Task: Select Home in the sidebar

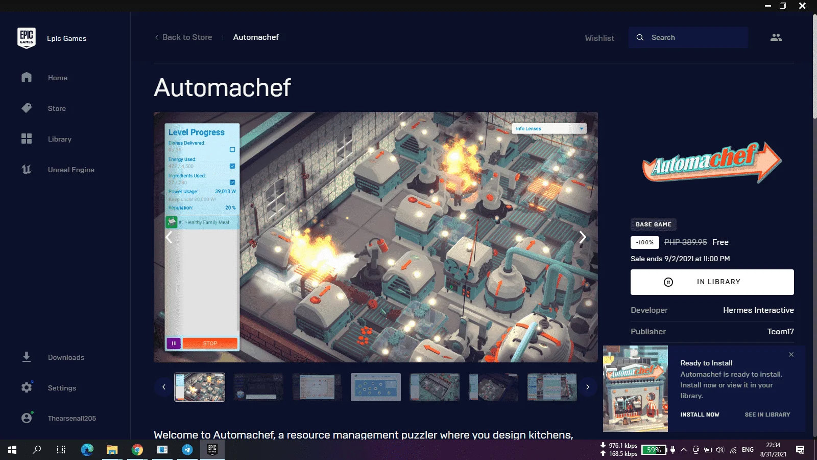Action: (58, 78)
